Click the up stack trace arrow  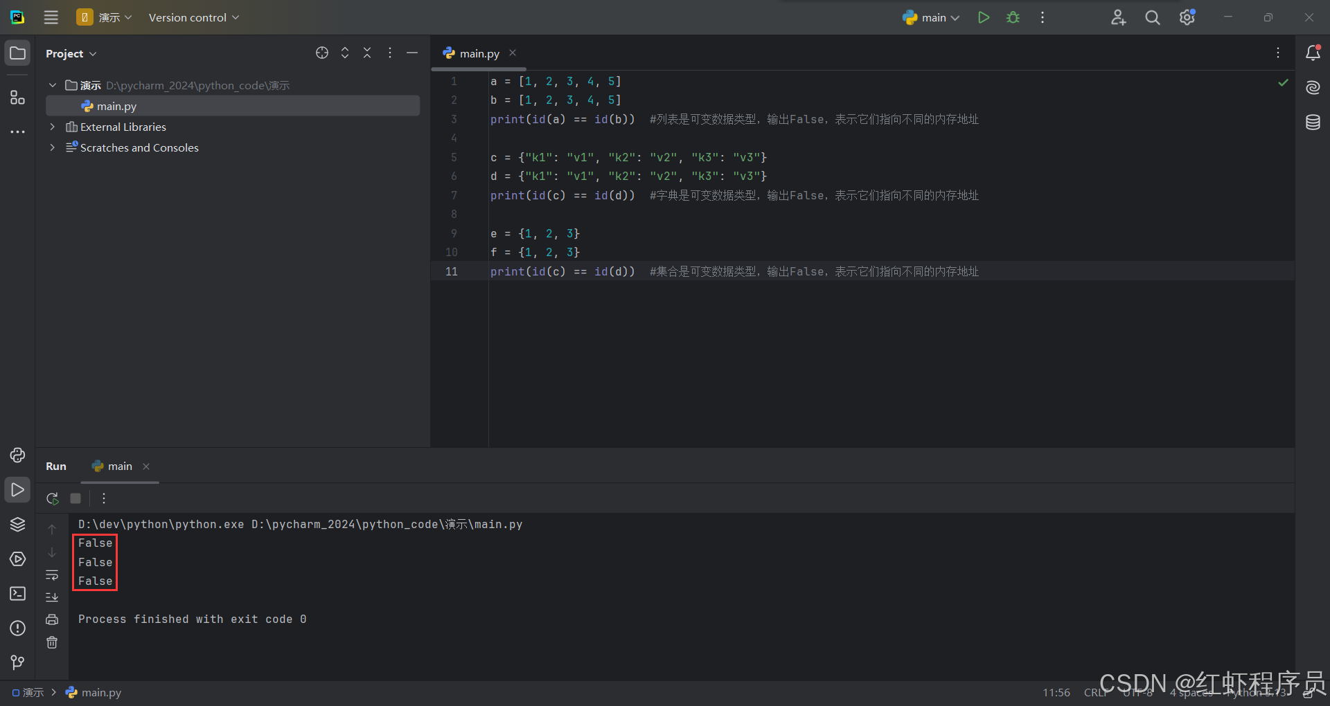click(52, 529)
